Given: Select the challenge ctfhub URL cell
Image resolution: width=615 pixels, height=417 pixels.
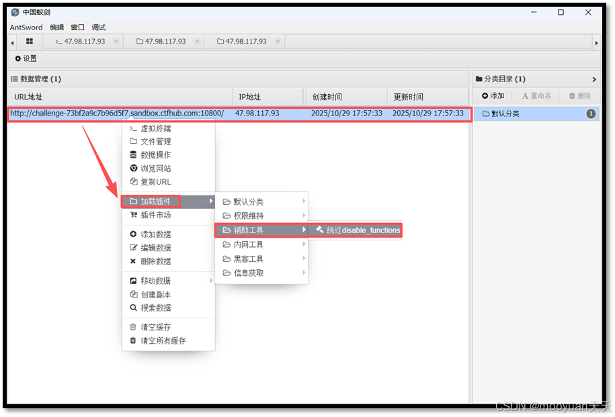Looking at the screenshot, I should point(117,113).
